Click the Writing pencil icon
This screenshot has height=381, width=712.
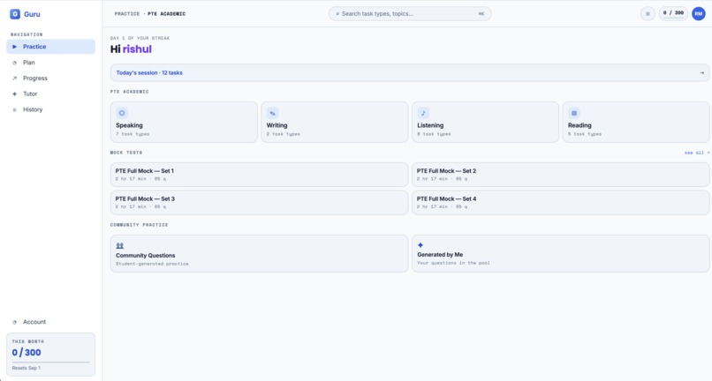[x=272, y=113]
